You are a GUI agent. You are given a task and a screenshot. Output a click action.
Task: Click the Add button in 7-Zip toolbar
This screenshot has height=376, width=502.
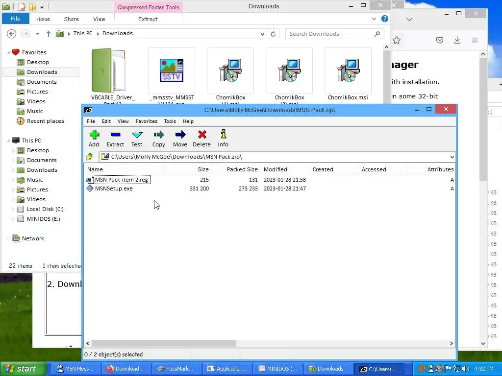click(x=94, y=139)
